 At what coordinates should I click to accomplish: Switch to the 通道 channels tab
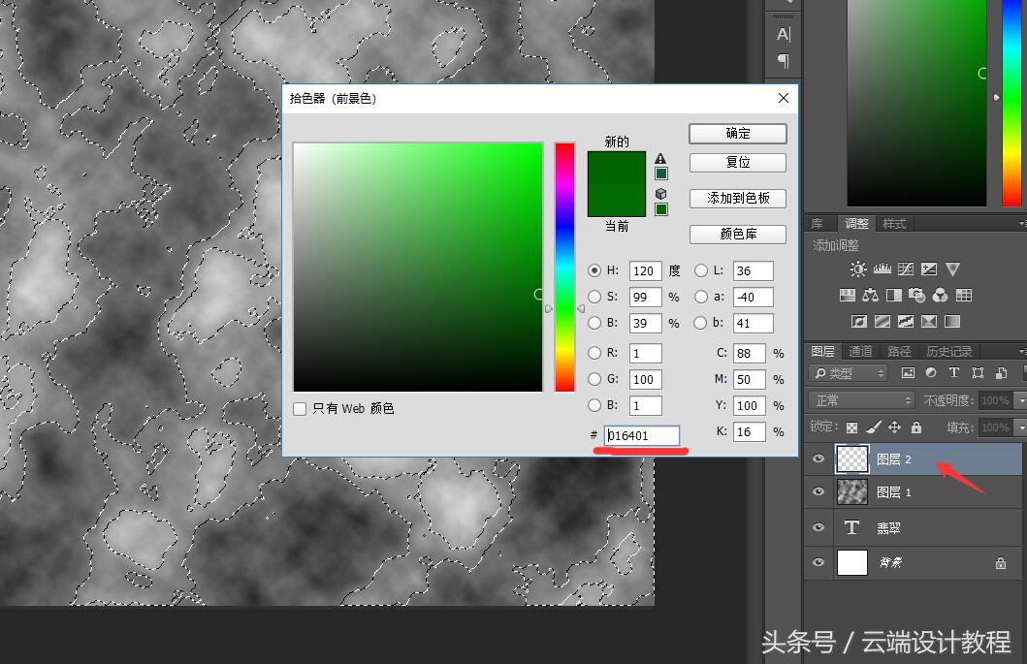pyautogui.click(x=859, y=351)
